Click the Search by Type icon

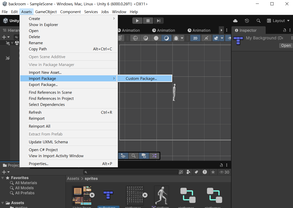pyautogui.click(x=189, y=172)
